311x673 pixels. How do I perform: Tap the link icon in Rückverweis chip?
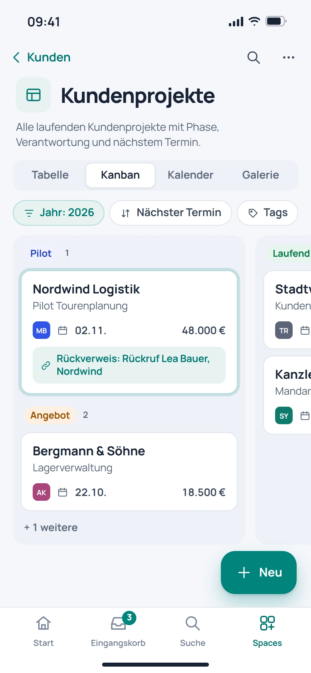tap(46, 365)
